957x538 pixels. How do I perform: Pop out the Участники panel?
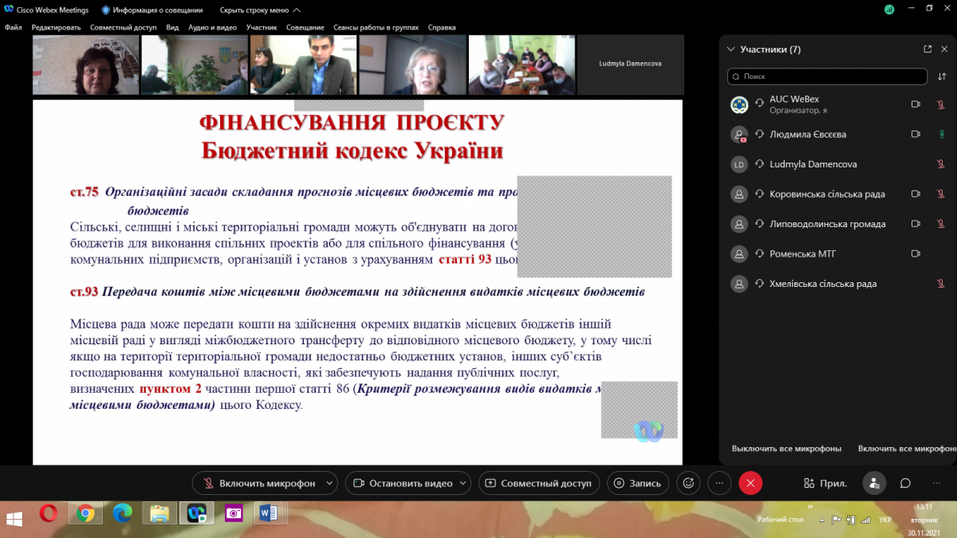point(927,49)
